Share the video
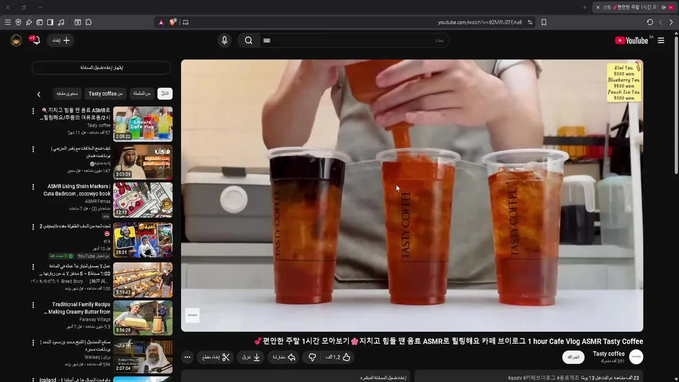The width and height of the screenshot is (679, 382). click(284, 358)
